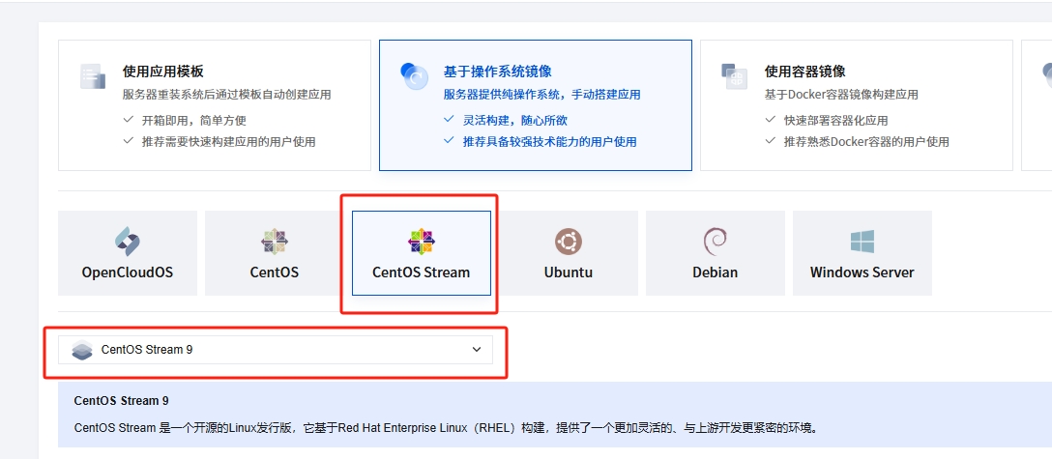This screenshot has width=1052, height=459.
Task: Choose the OpenCloudOS image tile
Action: tap(128, 253)
